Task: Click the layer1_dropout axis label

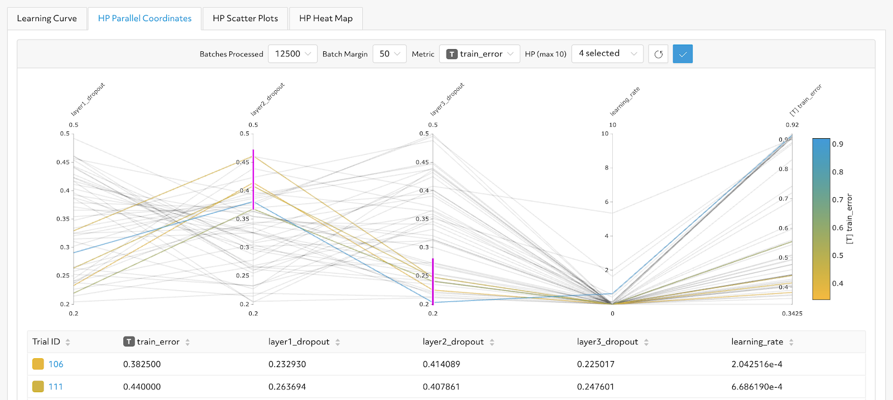Action: (x=88, y=99)
